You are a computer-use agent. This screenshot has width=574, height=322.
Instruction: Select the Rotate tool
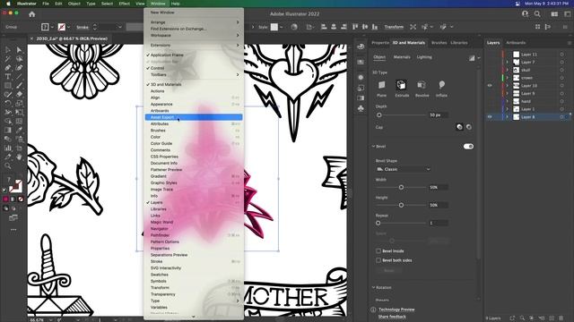tap(8, 104)
